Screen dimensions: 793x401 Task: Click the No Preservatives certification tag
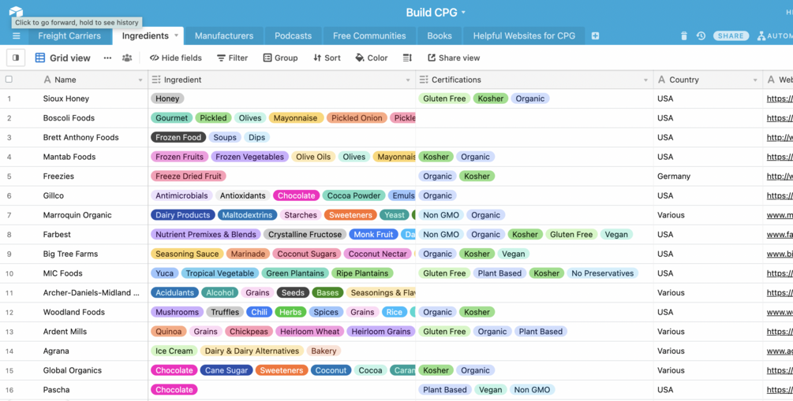pyautogui.click(x=602, y=273)
